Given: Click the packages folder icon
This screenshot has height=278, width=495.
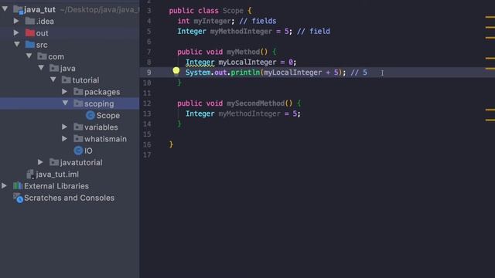Looking at the screenshot, I should 78,92.
